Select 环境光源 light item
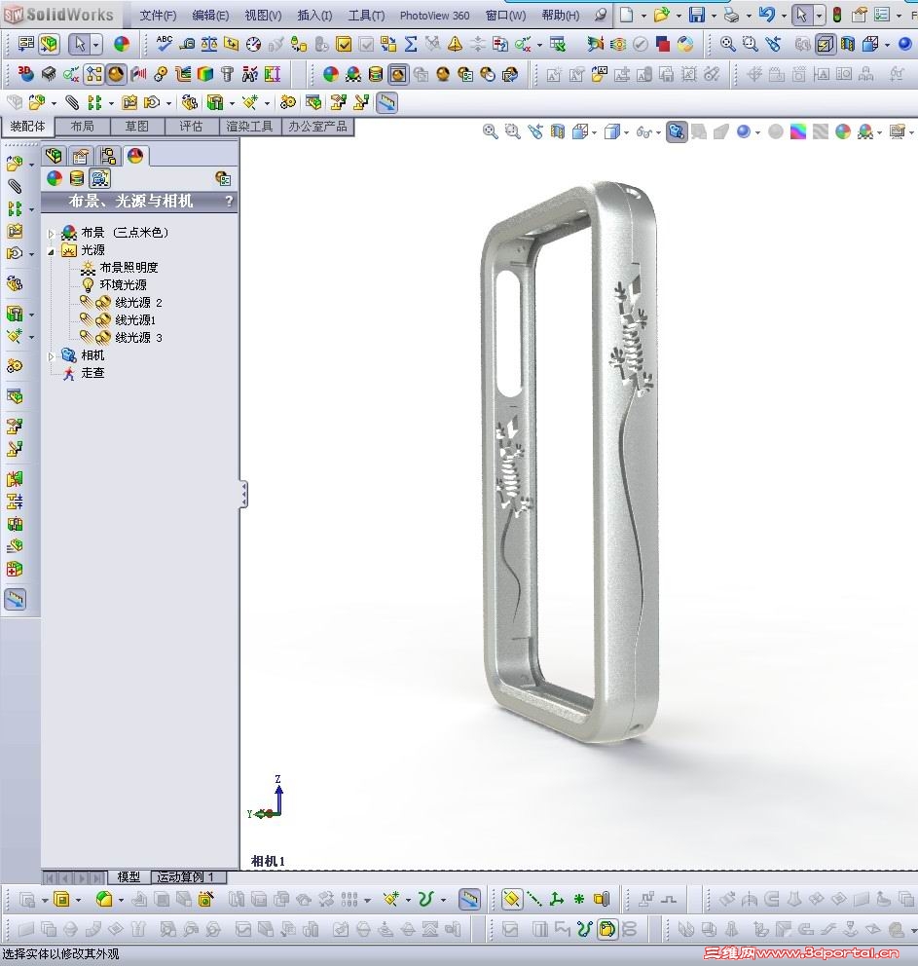Screen dimensions: 918x966 (x=123, y=284)
